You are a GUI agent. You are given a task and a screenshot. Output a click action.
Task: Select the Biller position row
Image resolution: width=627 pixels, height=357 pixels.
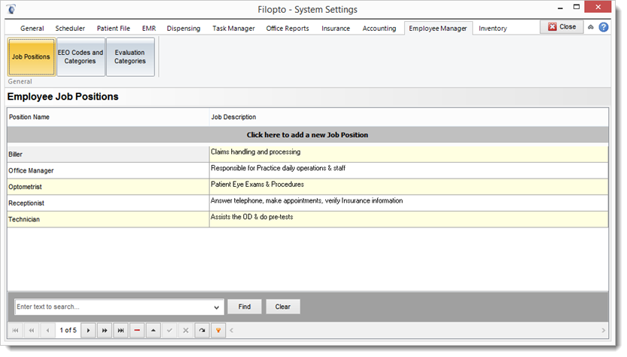click(x=108, y=154)
